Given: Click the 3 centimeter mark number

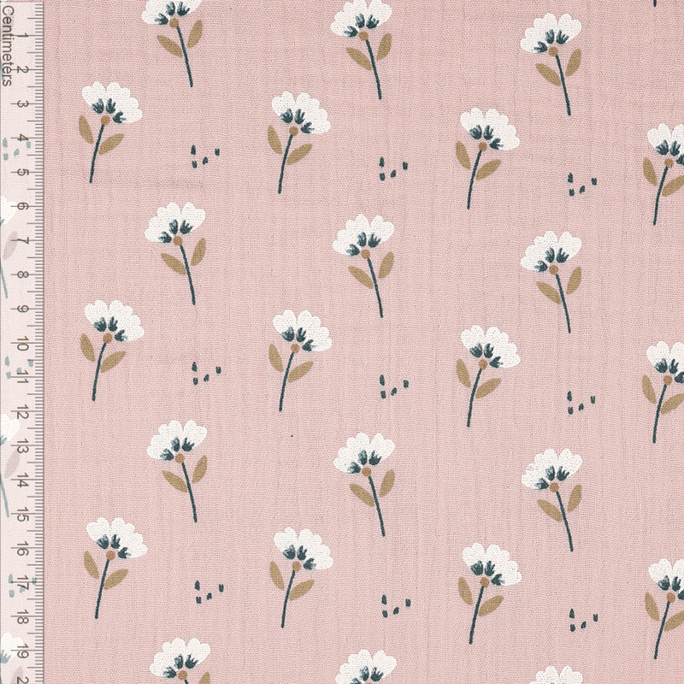Looking at the screenshot, I should click(22, 103).
